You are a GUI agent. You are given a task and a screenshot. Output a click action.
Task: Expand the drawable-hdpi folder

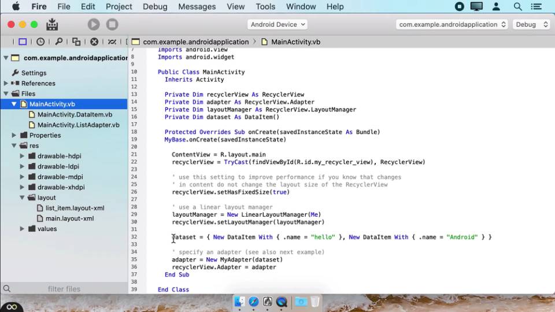click(x=23, y=156)
